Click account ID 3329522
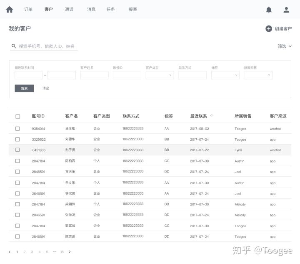Image resolution: width=300 pixels, height=264 pixels. click(39, 140)
